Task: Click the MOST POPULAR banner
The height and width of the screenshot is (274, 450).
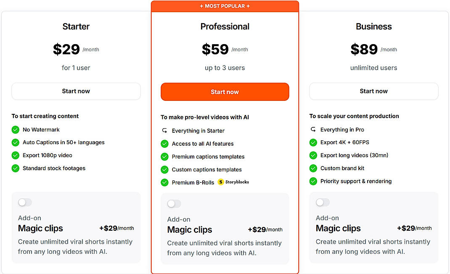Action: tap(225, 6)
